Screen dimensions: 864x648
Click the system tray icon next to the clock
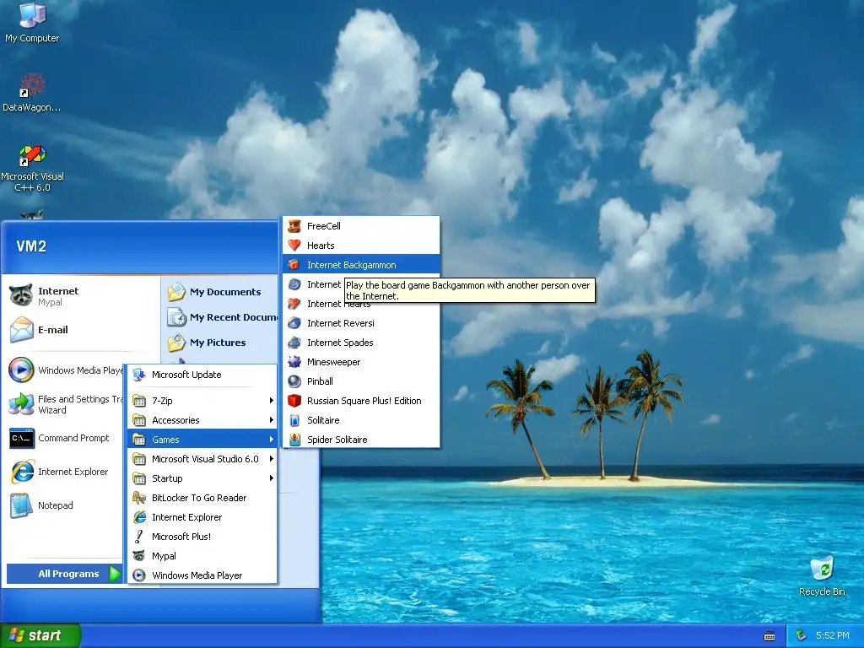[802, 636]
